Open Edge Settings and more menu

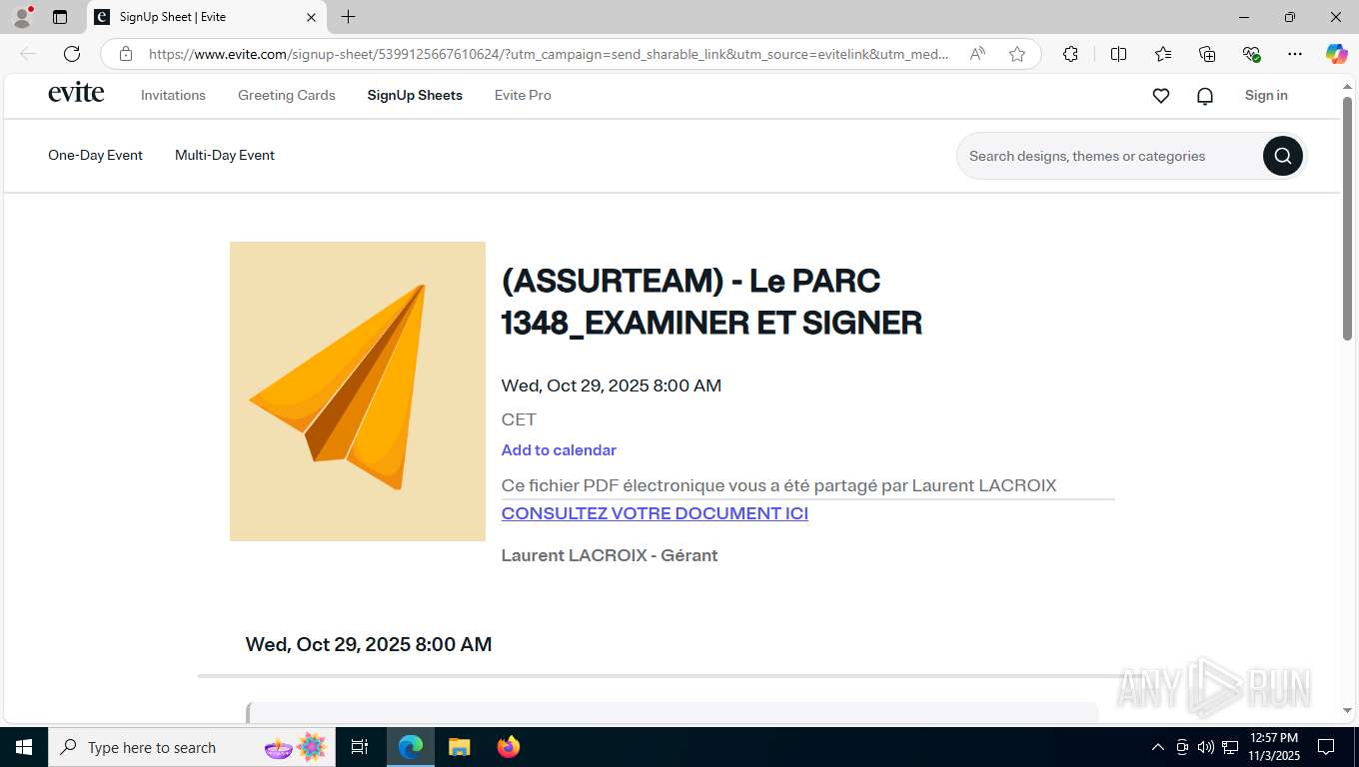coord(1295,54)
